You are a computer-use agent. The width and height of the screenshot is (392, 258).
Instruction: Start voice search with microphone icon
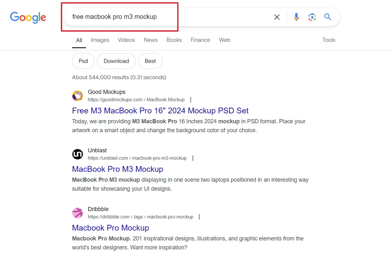tap(296, 17)
